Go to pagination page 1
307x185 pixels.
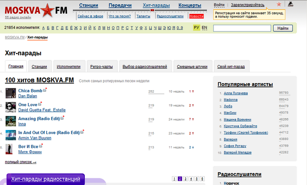pyautogui.click(x=174, y=179)
